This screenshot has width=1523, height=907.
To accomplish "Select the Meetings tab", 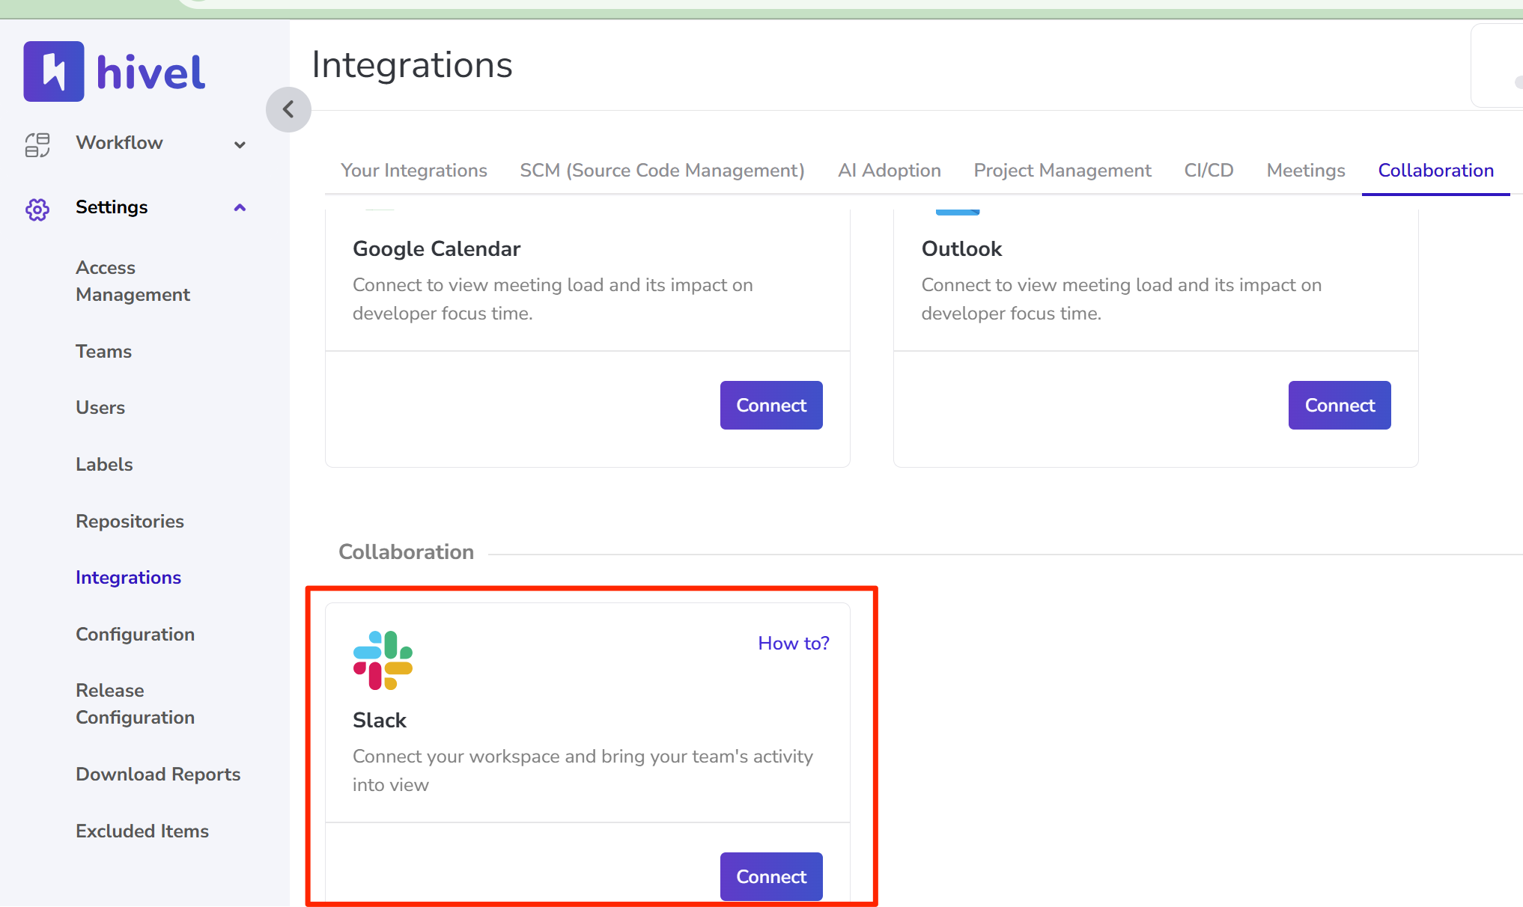I will (x=1305, y=171).
